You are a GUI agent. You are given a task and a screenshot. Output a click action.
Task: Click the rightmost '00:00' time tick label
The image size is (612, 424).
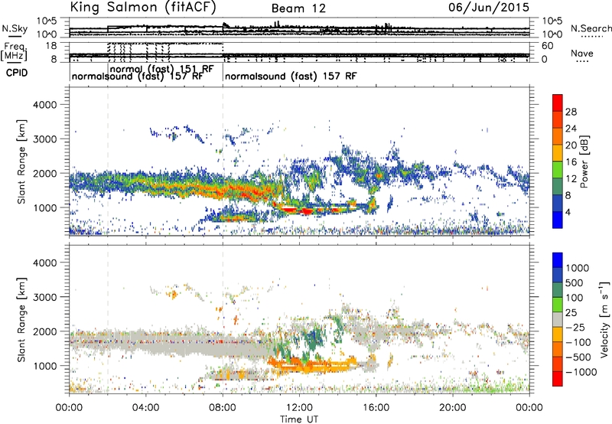coord(529,408)
